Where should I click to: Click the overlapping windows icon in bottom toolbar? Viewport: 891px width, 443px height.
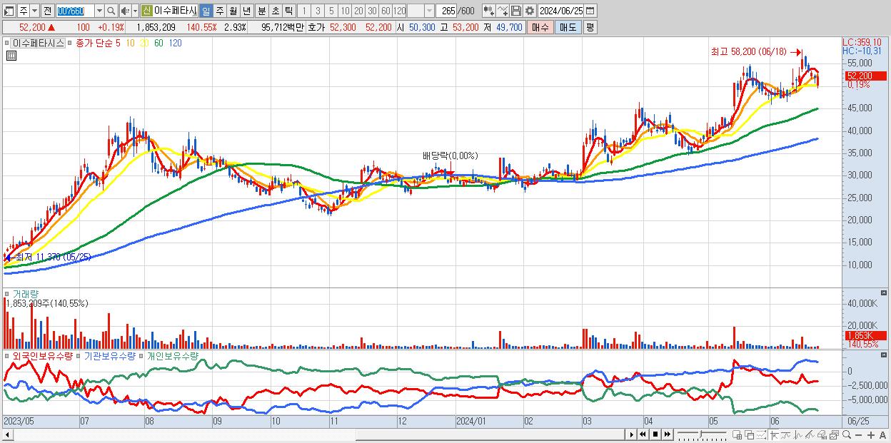coord(749,434)
